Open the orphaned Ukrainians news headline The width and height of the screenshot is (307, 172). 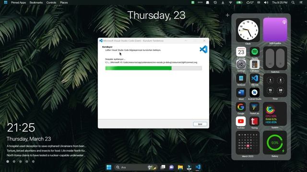(x=47, y=146)
